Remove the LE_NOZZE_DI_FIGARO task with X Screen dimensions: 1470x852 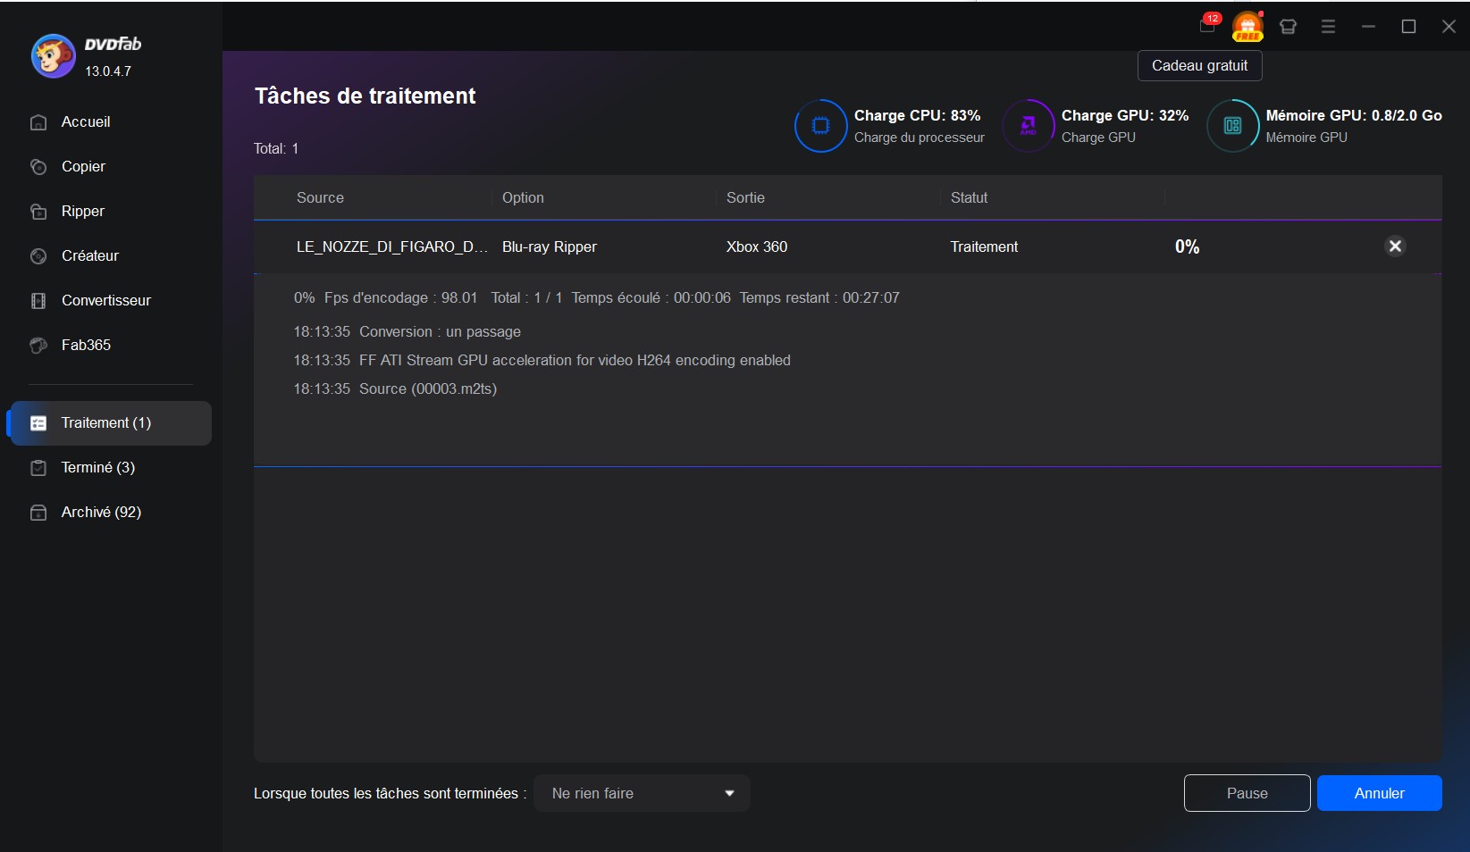[1395, 246]
